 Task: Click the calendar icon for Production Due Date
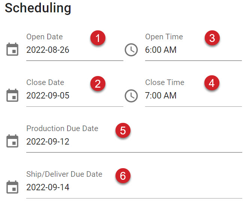(12, 141)
